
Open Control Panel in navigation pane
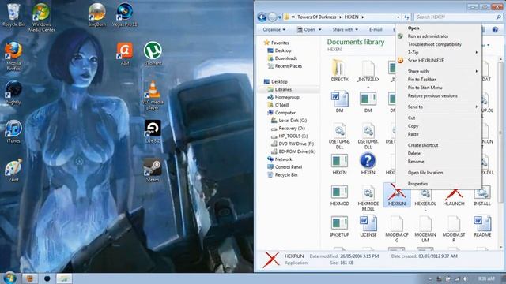(x=285, y=166)
